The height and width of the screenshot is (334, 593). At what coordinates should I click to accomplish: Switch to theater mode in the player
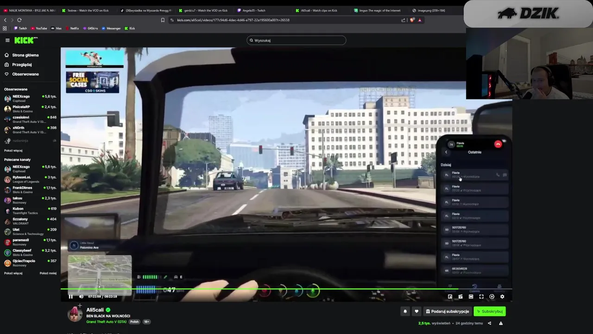pos(471,296)
